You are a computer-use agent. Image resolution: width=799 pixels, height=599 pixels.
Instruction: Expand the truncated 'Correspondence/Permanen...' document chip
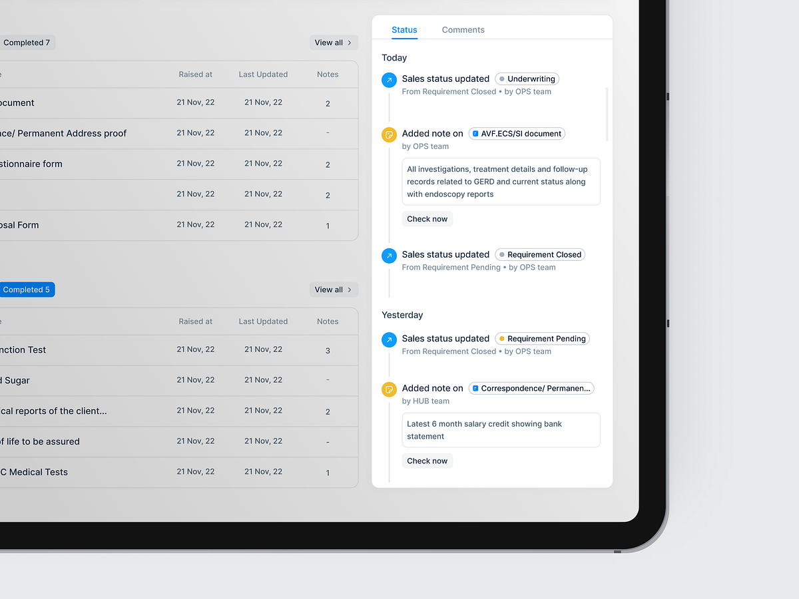531,388
